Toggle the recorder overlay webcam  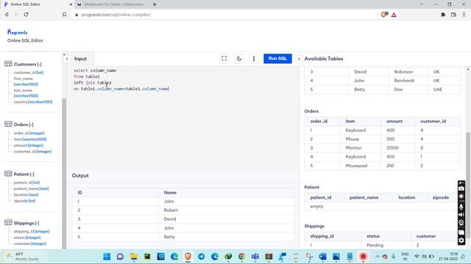pyautogui.click(x=461, y=223)
